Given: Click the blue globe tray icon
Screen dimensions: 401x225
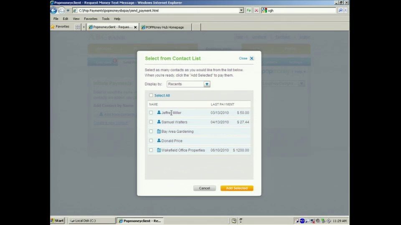Looking at the screenshot, I should 302,221.
